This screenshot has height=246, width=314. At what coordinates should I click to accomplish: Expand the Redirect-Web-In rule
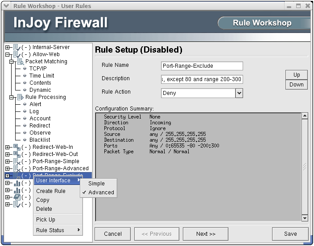[8, 148]
